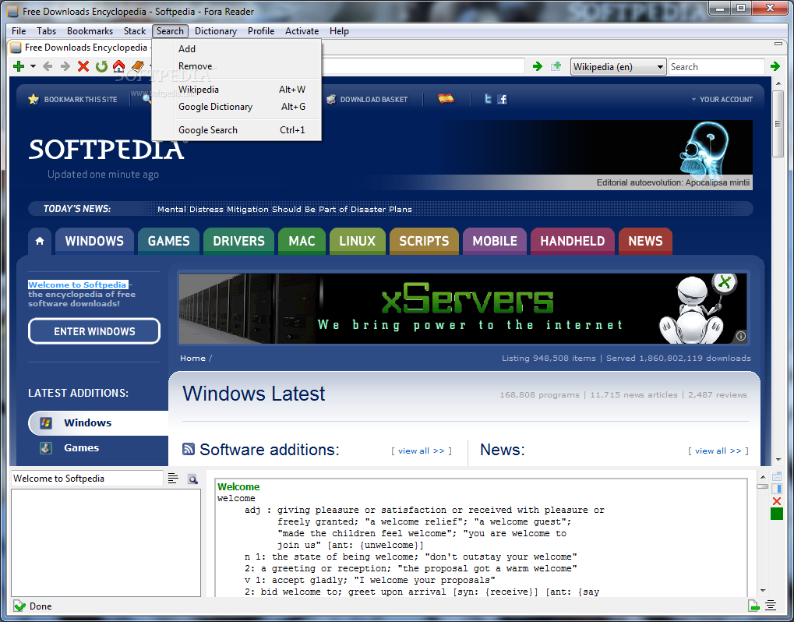This screenshot has width=794, height=622.
Task: Click the Twitter icon on the page header
Action: coord(488,99)
